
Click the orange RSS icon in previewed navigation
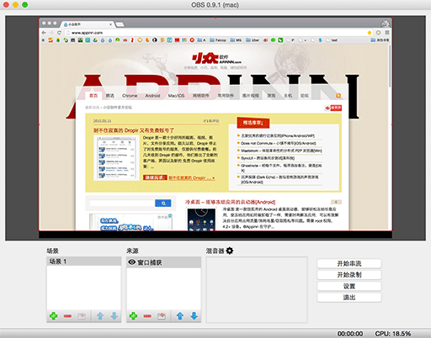coord(338,96)
